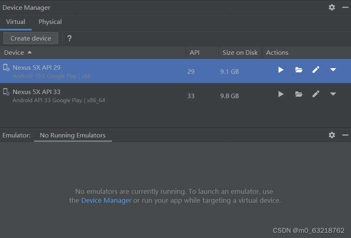Screen dimensions: 351x238
Task: Expand more actions for Nexus 5X API 29
Action: pos(333,70)
